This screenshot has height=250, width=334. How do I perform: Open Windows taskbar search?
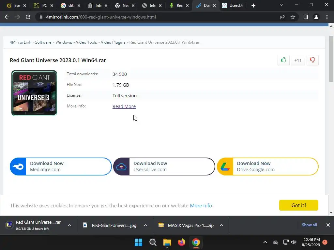(153, 242)
